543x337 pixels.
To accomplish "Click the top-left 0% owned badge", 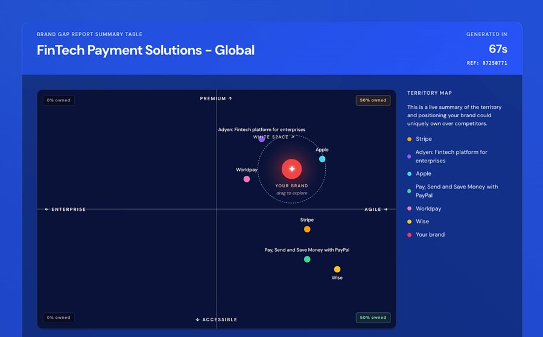I will pyautogui.click(x=59, y=100).
